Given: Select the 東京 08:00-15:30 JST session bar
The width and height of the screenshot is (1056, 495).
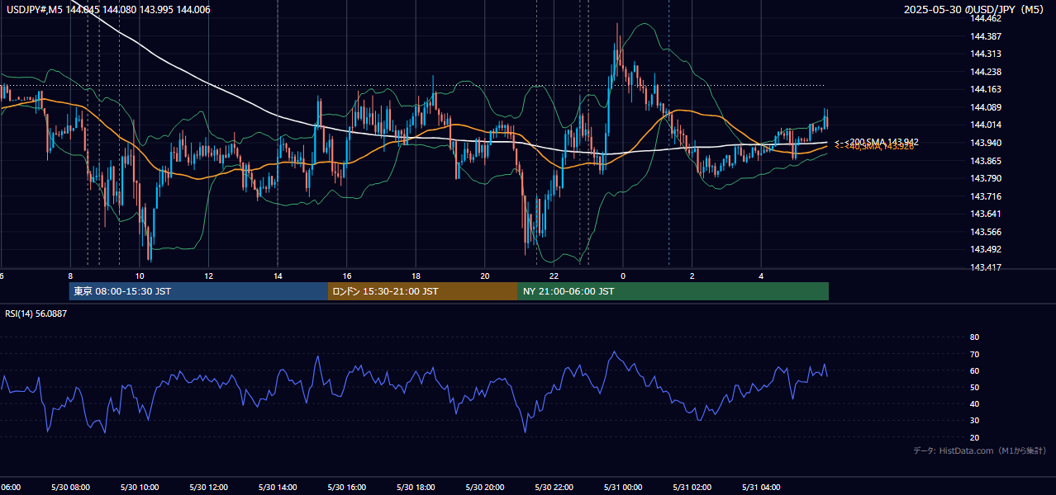Looking at the screenshot, I should 198,291.
